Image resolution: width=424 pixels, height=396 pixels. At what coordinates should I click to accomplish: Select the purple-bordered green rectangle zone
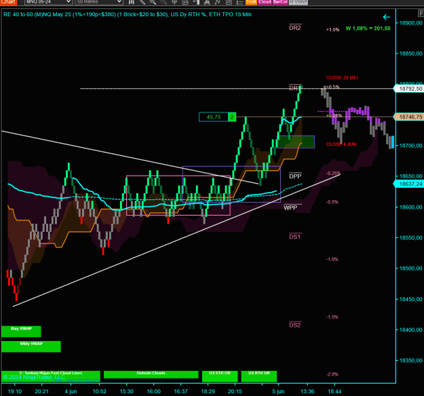tap(296, 142)
